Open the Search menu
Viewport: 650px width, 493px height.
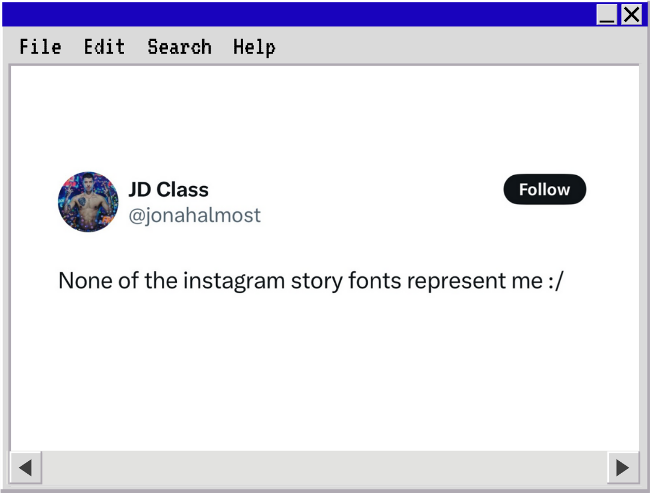[179, 47]
